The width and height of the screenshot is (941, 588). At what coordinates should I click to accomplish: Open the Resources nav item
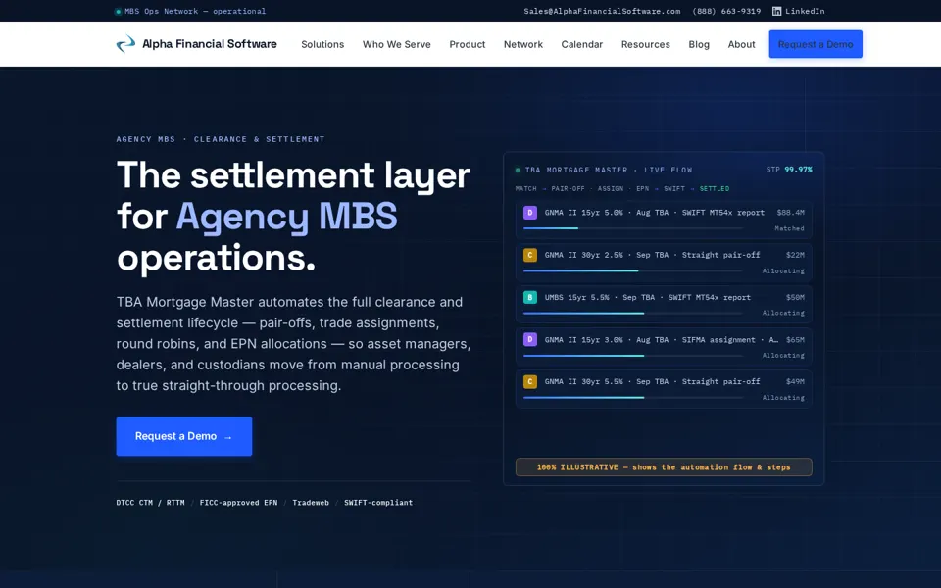645,44
